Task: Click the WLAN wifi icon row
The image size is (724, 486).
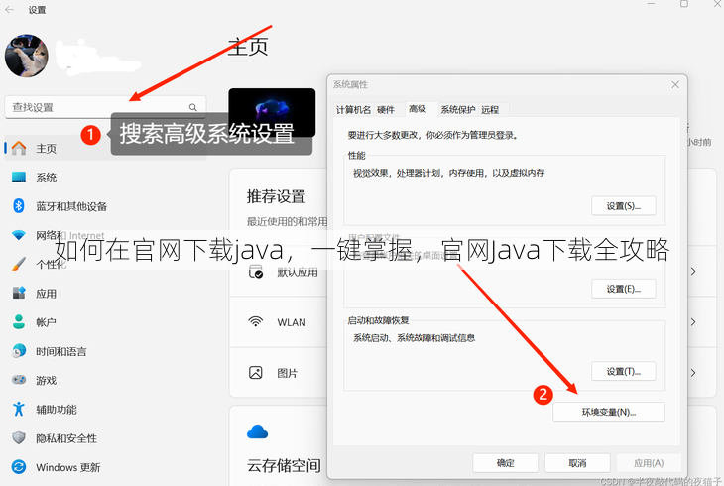Action: (256, 321)
